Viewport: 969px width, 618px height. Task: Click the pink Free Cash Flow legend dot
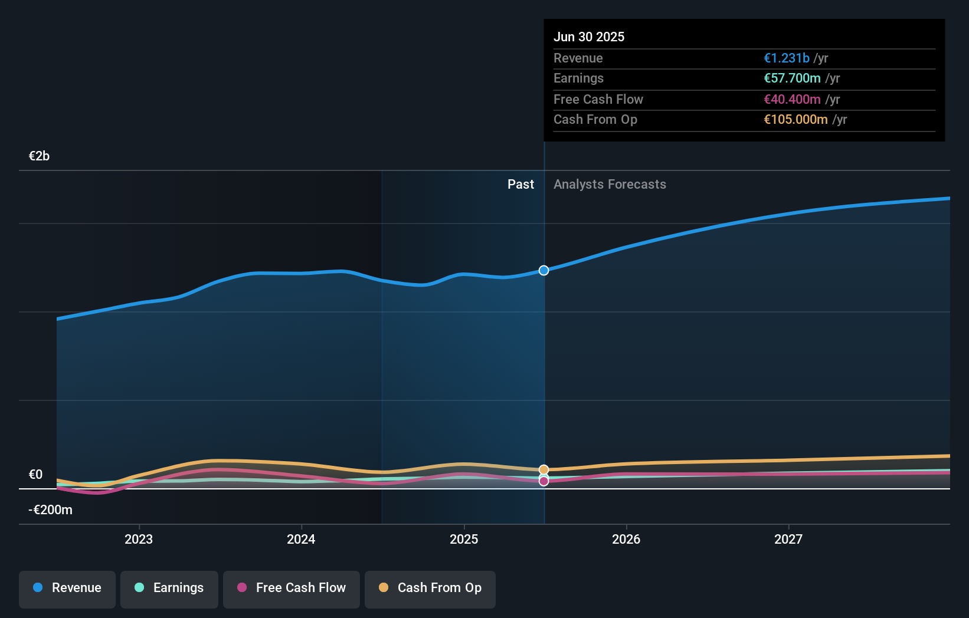click(242, 588)
